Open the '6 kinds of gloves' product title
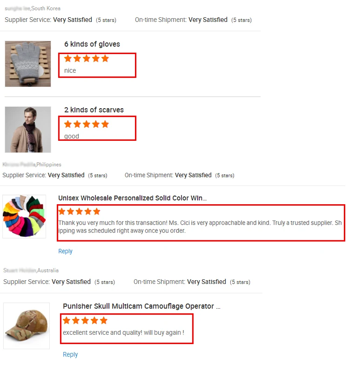 92,44
